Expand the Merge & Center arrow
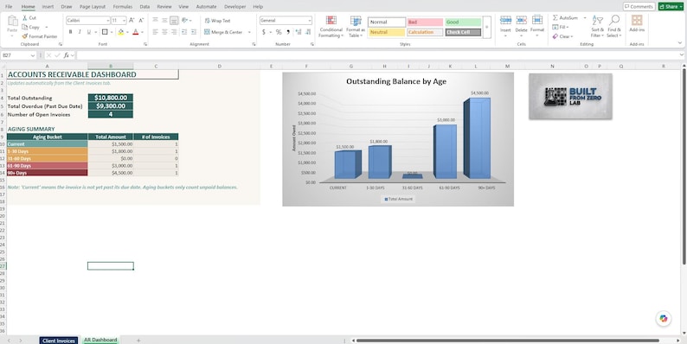The image size is (687, 344). pos(249,32)
